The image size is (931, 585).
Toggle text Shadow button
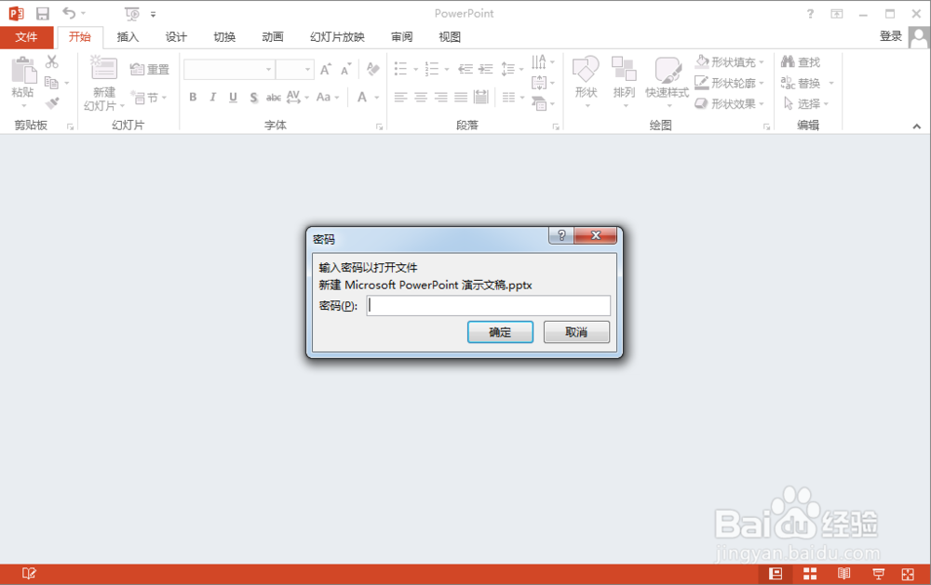(x=253, y=98)
